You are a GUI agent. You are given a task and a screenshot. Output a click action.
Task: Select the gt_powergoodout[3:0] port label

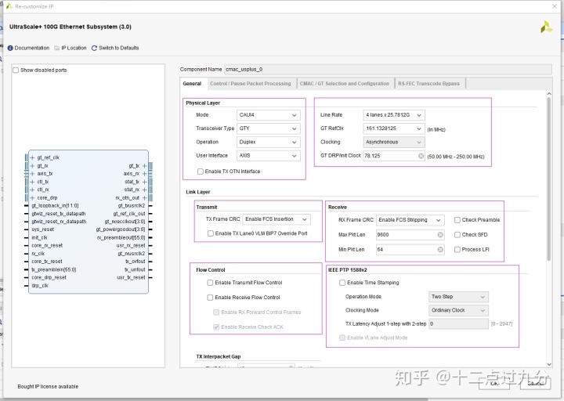point(121,229)
